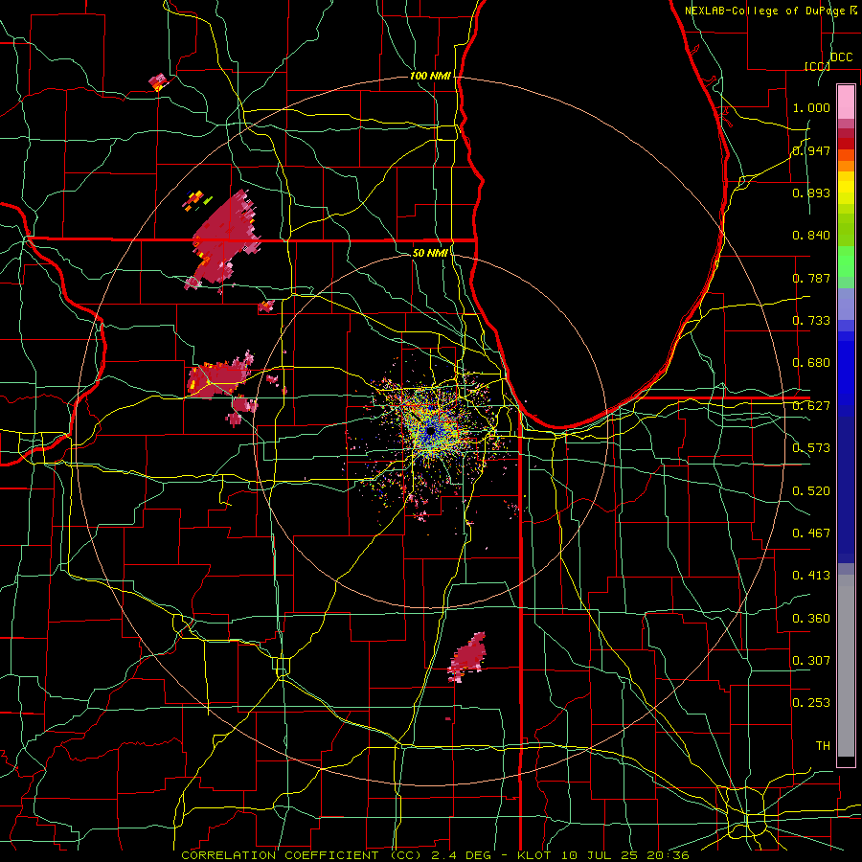Click the 1.000 scale value
862x862 pixels.
(x=811, y=107)
